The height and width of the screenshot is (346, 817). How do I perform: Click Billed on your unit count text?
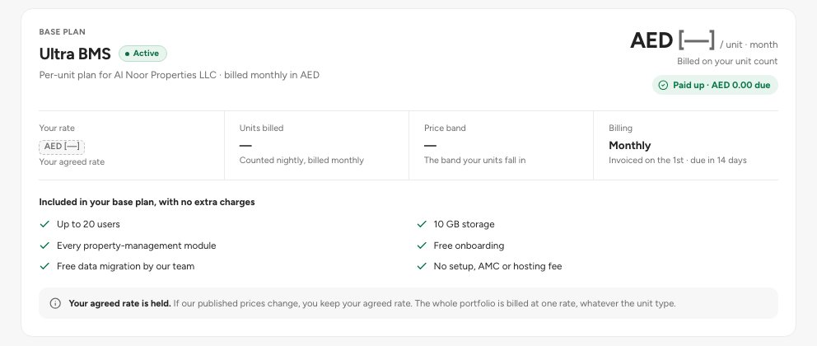pos(727,62)
